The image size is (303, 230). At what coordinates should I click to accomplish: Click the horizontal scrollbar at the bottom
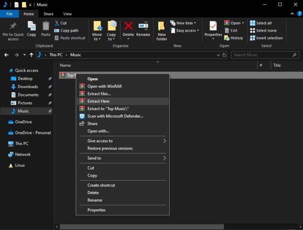click(x=142, y=226)
